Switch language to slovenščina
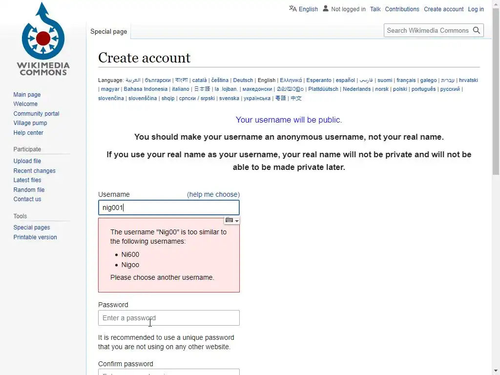500x375 pixels. [x=143, y=98]
